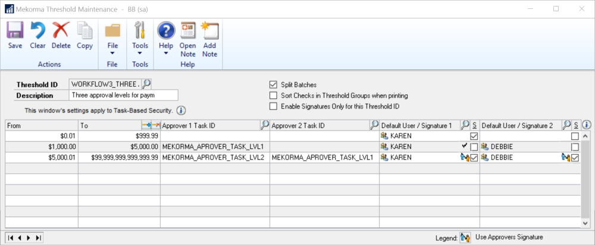
Task: Delete the current threshold ID
Action: click(61, 35)
